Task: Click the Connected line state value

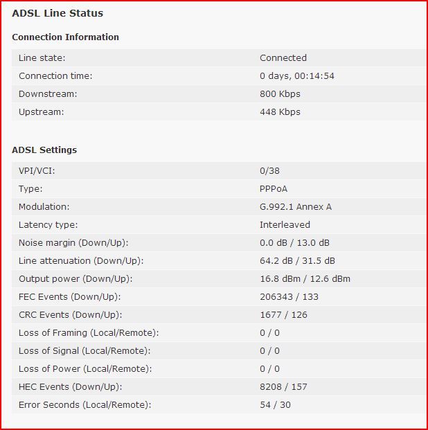Action: pyautogui.click(x=283, y=58)
